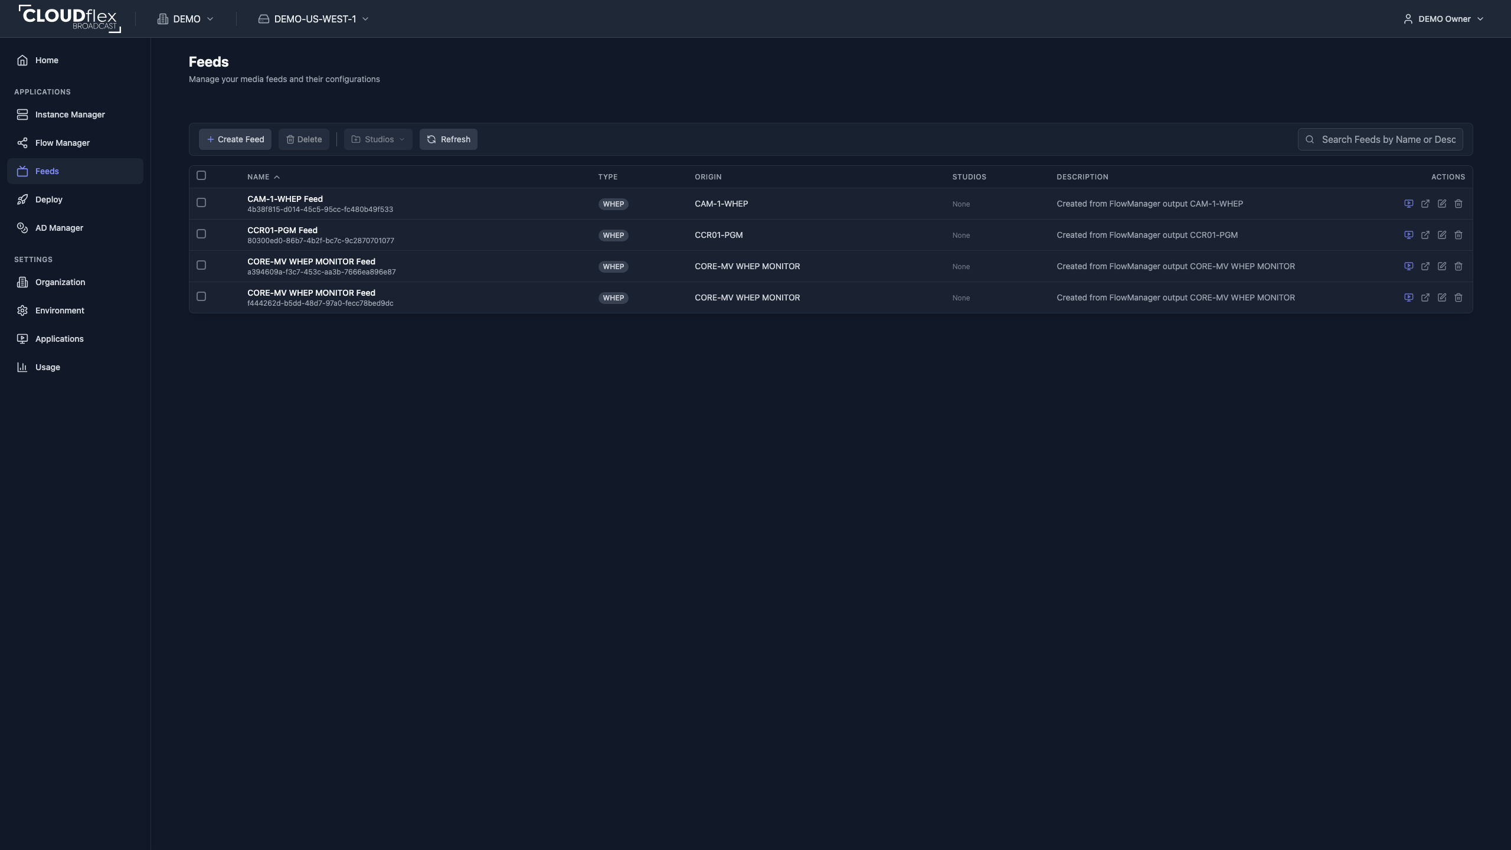Viewport: 1511px width, 850px height.
Task: Open the DEMO organization dropdown
Action: coord(185,19)
